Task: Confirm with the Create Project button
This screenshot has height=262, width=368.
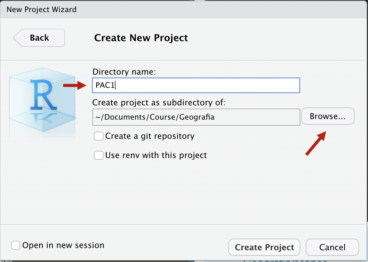Action: point(264,247)
